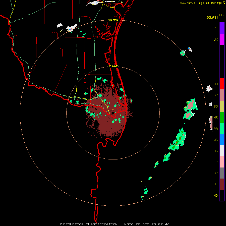Click the 'BI' legend label
The height and width of the screenshot is (226, 226).
point(215,184)
